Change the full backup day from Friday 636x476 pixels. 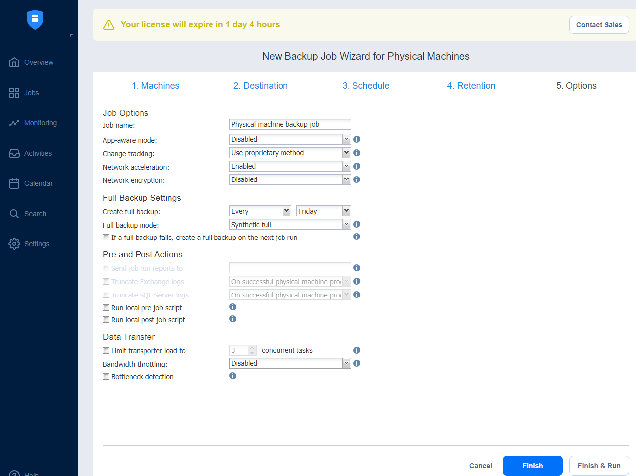tap(323, 211)
